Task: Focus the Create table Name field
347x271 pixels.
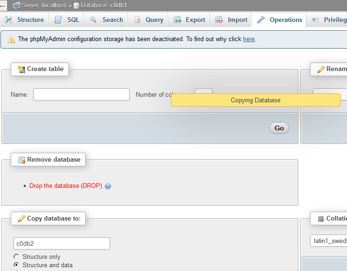Action: pyautogui.click(x=81, y=94)
